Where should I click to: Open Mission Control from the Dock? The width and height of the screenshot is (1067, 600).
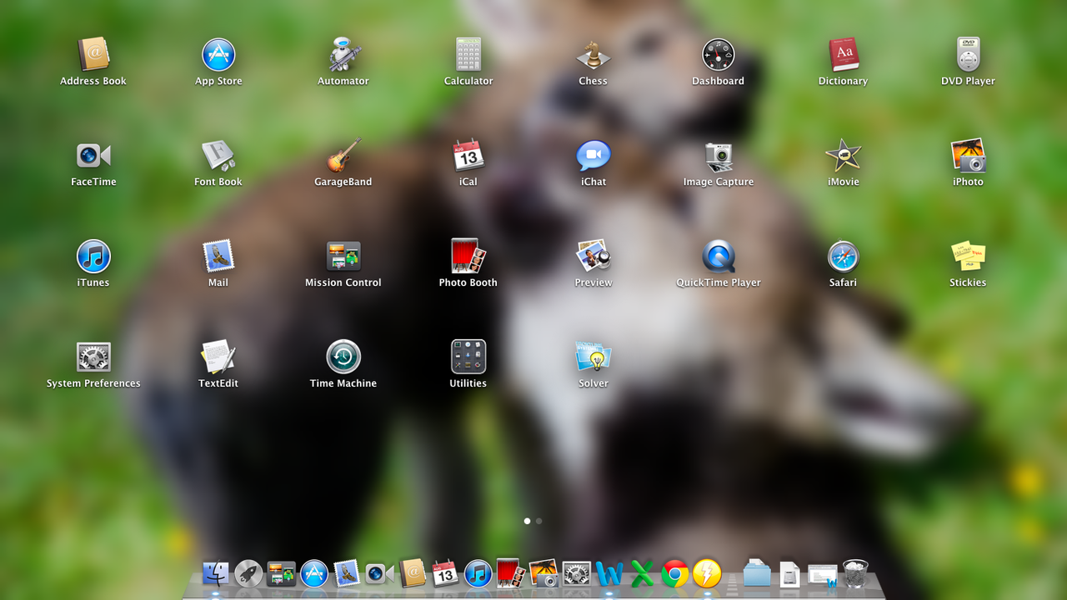click(x=281, y=573)
